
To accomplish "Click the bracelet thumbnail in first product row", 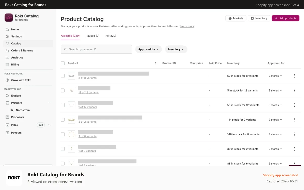I will click(x=71, y=76).
